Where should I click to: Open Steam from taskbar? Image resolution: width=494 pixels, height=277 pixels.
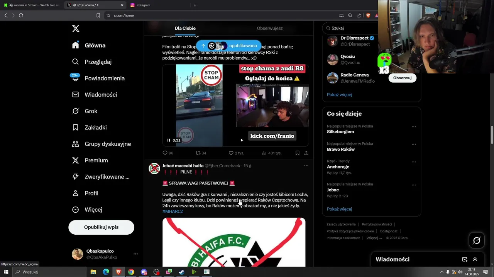tap(181, 272)
